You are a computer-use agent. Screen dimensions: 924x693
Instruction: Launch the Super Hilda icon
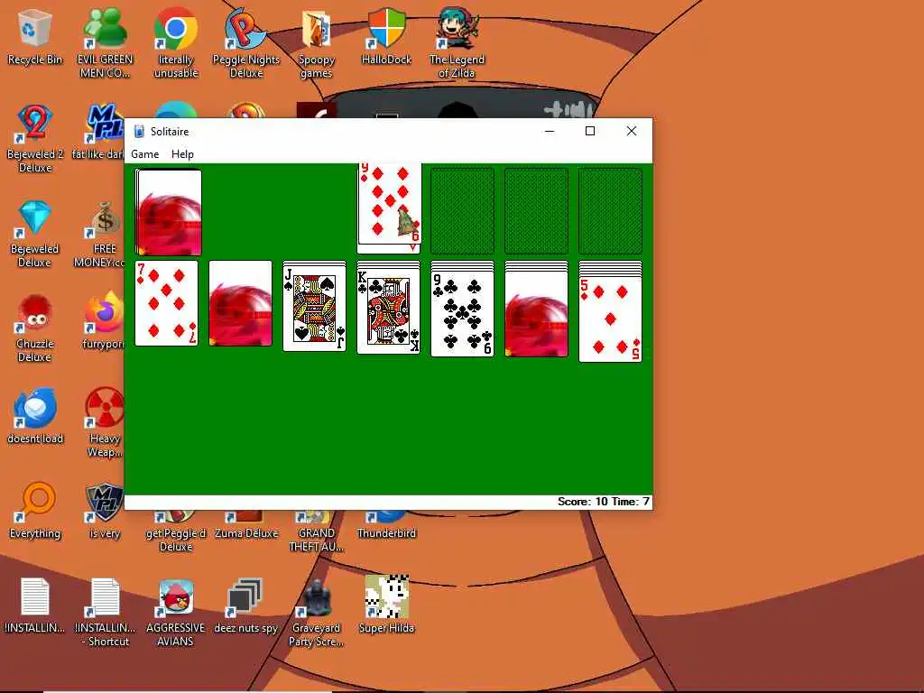[x=386, y=605]
